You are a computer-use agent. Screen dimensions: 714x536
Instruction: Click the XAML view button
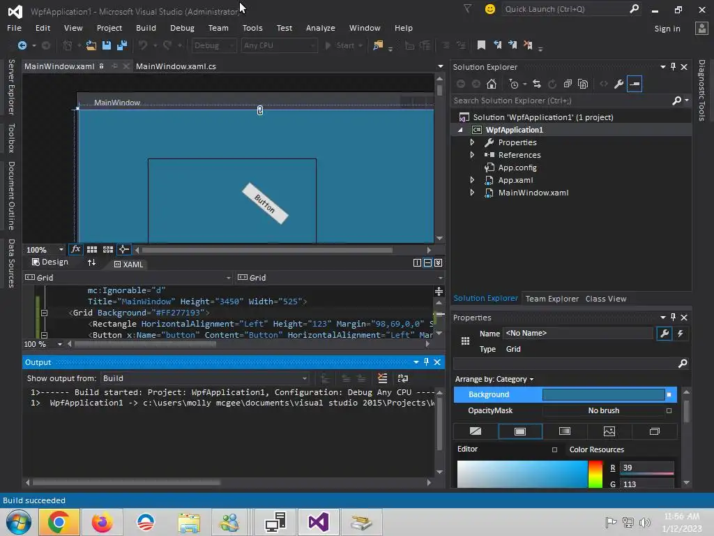pyautogui.click(x=128, y=265)
